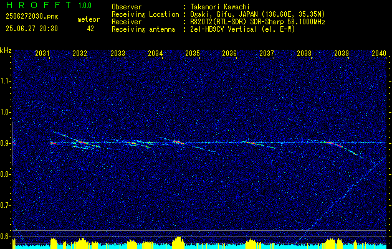Click the 2032 time marker
This screenshot has width=392, height=249.
point(80,54)
